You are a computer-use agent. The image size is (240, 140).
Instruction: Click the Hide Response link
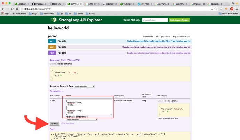click(67, 123)
